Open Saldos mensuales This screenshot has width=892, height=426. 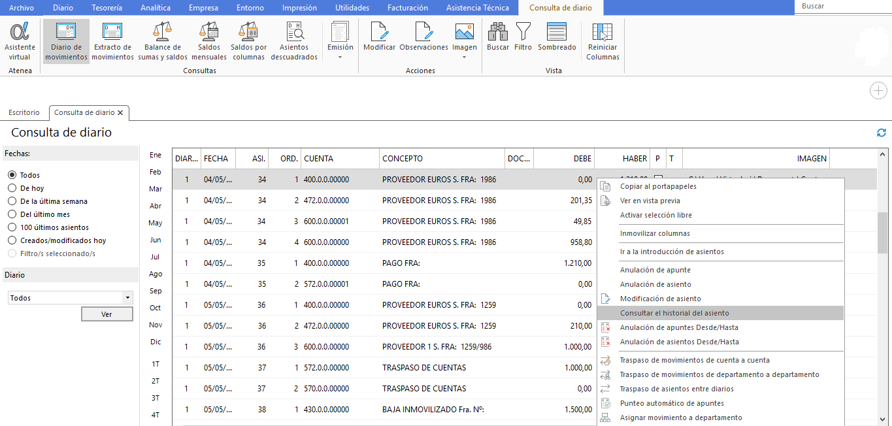coord(209,41)
